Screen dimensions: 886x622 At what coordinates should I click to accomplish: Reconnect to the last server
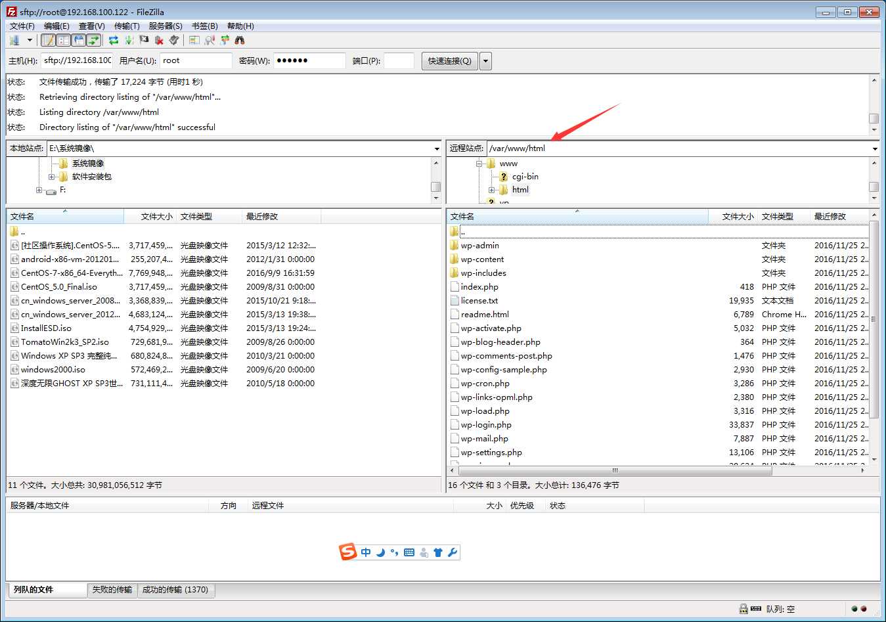click(x=174, y=41)
